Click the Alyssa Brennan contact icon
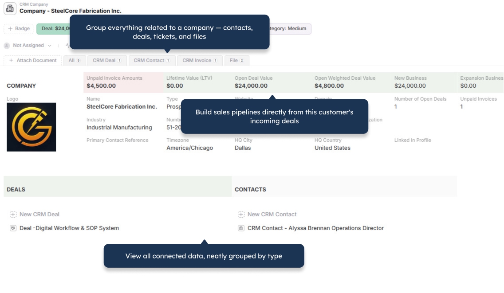The image size is (504, 293). click(x=241, y=228)
